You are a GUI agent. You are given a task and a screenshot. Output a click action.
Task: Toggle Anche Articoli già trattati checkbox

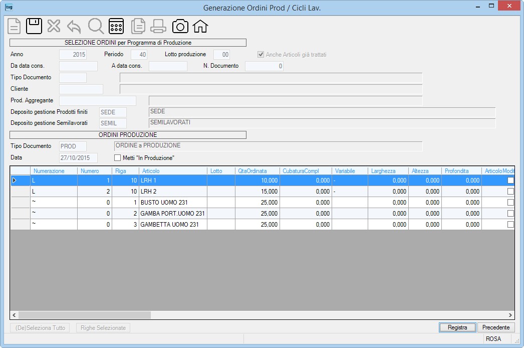(260, 55)
